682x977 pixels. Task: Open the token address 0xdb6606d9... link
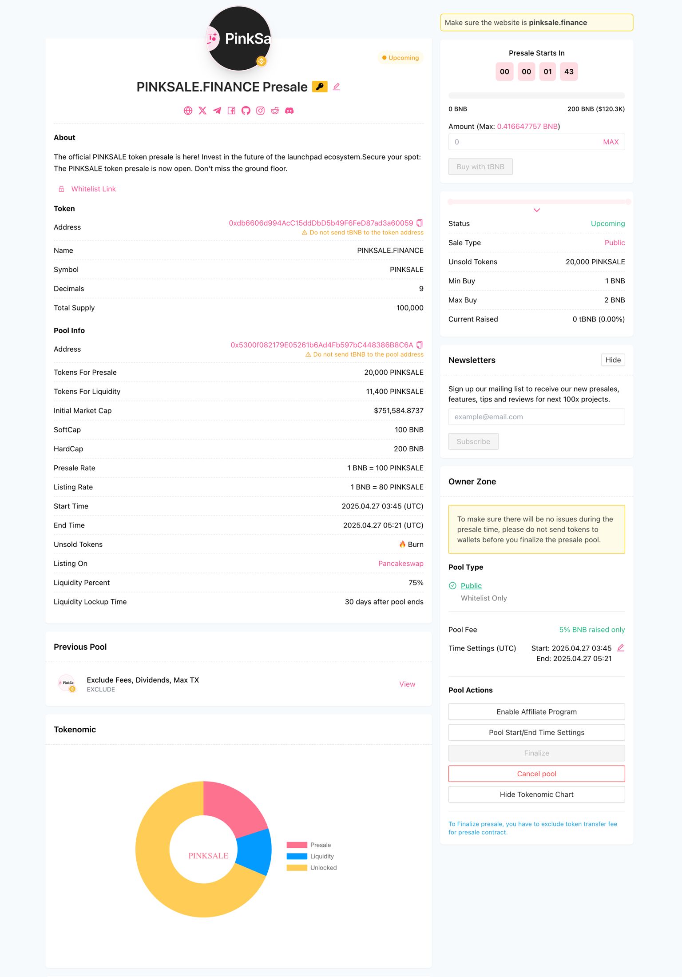(x=321, y=223)
